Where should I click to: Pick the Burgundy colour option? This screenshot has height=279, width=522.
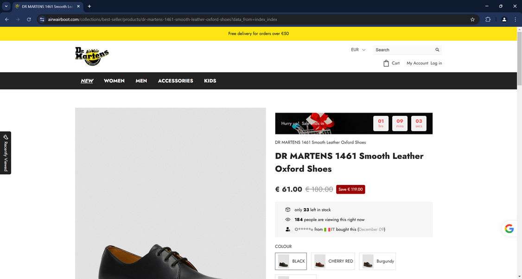pos(377,261)
